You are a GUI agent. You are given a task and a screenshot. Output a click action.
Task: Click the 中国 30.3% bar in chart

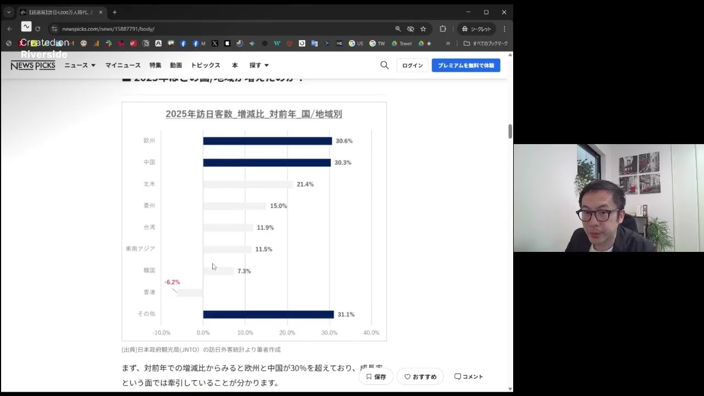267,163
